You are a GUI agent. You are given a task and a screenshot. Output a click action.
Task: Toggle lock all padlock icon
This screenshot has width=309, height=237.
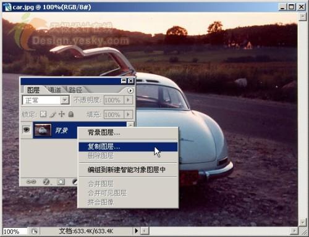tap(71, 114)
